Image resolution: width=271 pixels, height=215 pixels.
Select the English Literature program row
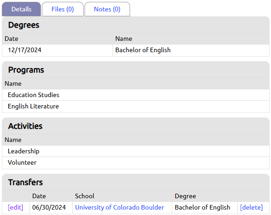pos(135,107)
